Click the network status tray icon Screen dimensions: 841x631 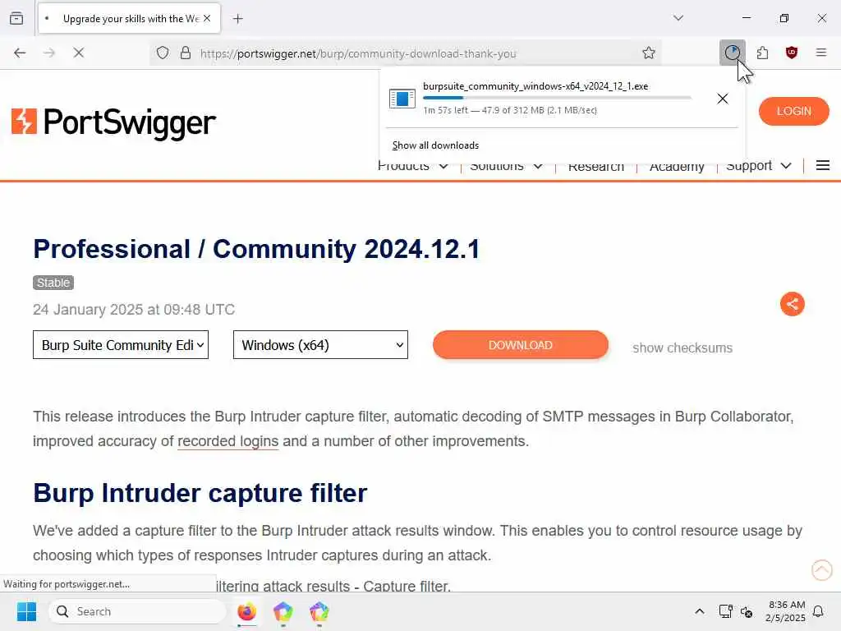tap(725, 611)
